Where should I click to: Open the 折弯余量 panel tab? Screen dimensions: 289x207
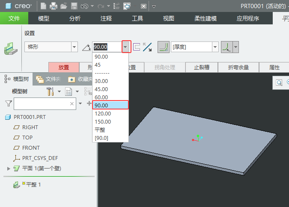tap(238, 68)
